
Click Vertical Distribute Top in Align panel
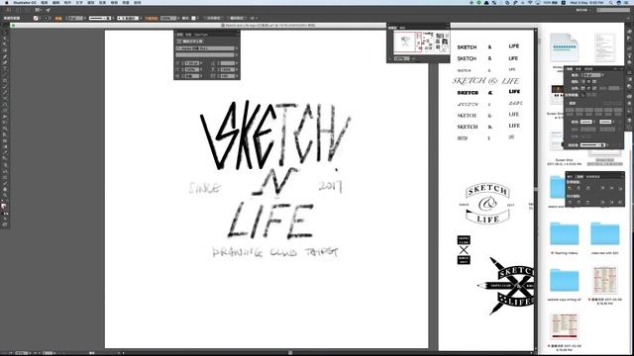click(570, 202)
